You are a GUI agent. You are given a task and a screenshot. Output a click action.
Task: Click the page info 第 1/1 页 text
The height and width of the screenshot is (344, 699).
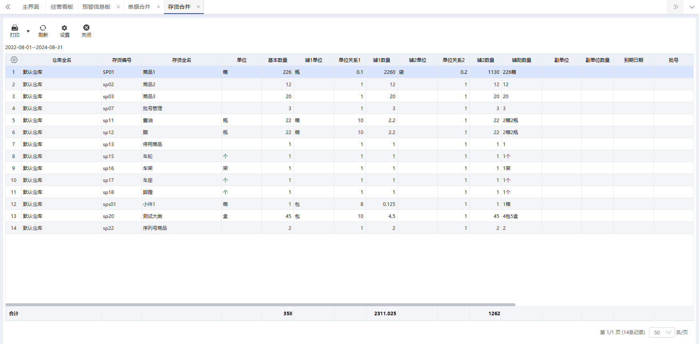coord(622,332)
